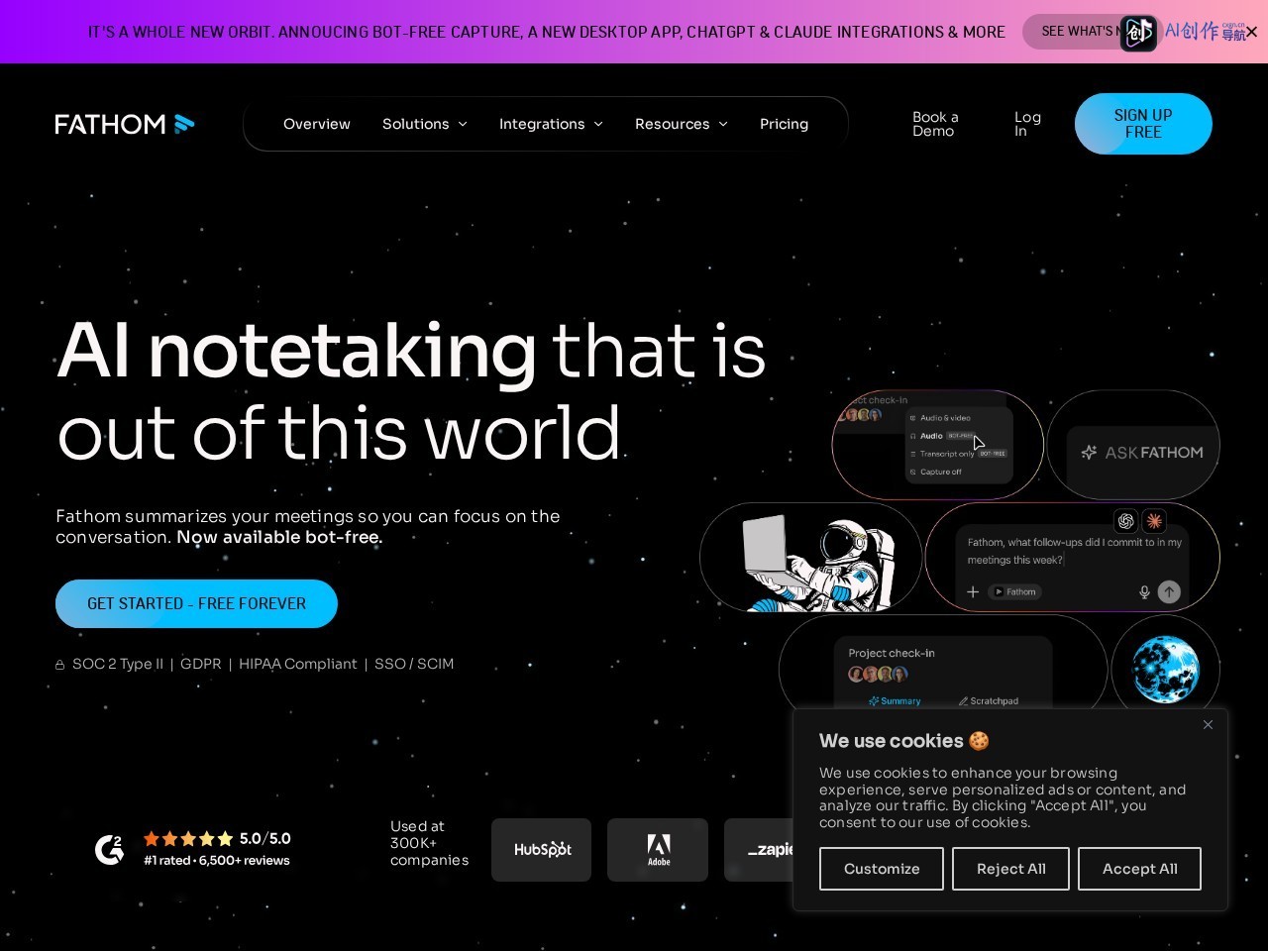
Task: Click the up-arrow send button in the prompt
Action: click(1169, 591)
